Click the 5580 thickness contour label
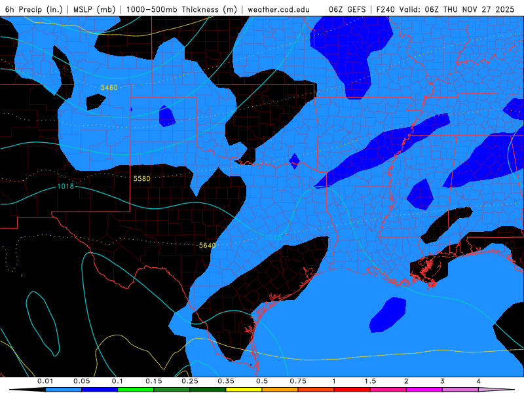The image size is (524, 393). point(141,179)
